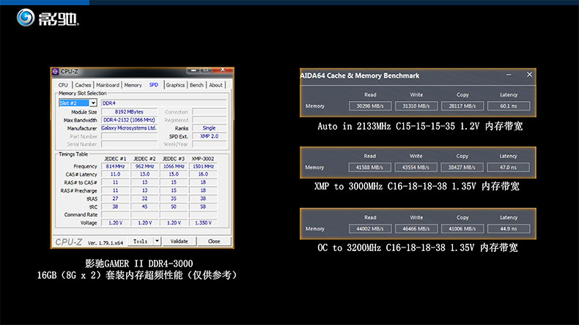The image size is (579, 325).
Task: Click the CPU-Z version text Ver. 1.79.1.x64
Action: click(106, 243)
